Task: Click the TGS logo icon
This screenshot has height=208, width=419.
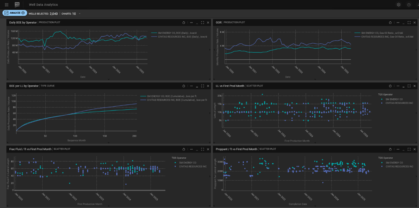Action: click(17, 5)
